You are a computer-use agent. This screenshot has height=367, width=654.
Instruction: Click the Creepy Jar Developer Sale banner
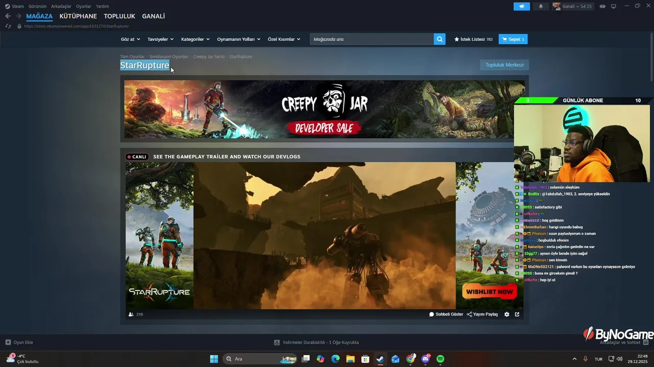[x=324, y=109]
